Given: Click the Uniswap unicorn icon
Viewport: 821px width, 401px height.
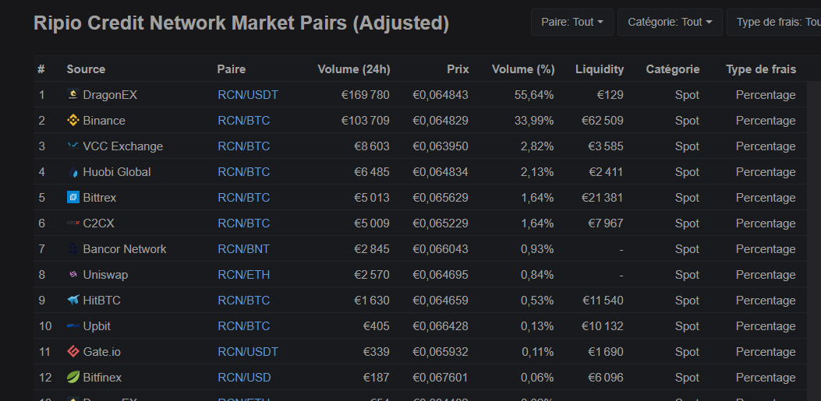Looking at the screenshot, I should (73, 275).
